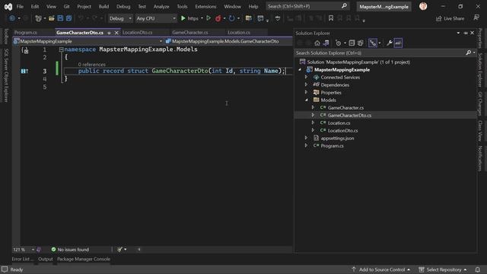Open Properties wrench in Solution Explorer
This screenshot has height=274, width=487.
point(389,43)
